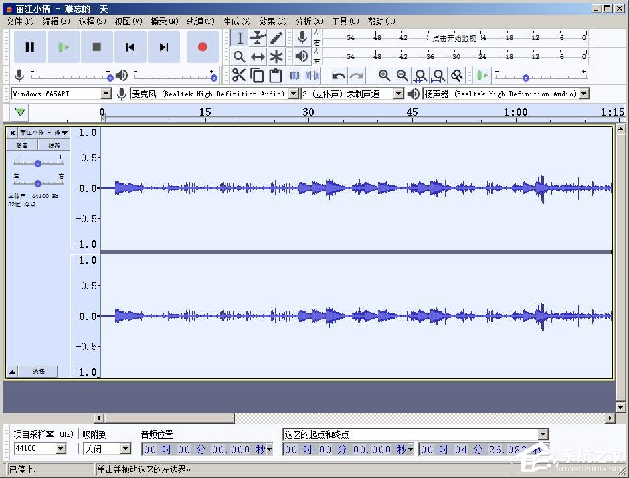Toggle 吸附到 snapping from 关闭
The width and height of the screenshot is (629, 478).
click(107, 448)
